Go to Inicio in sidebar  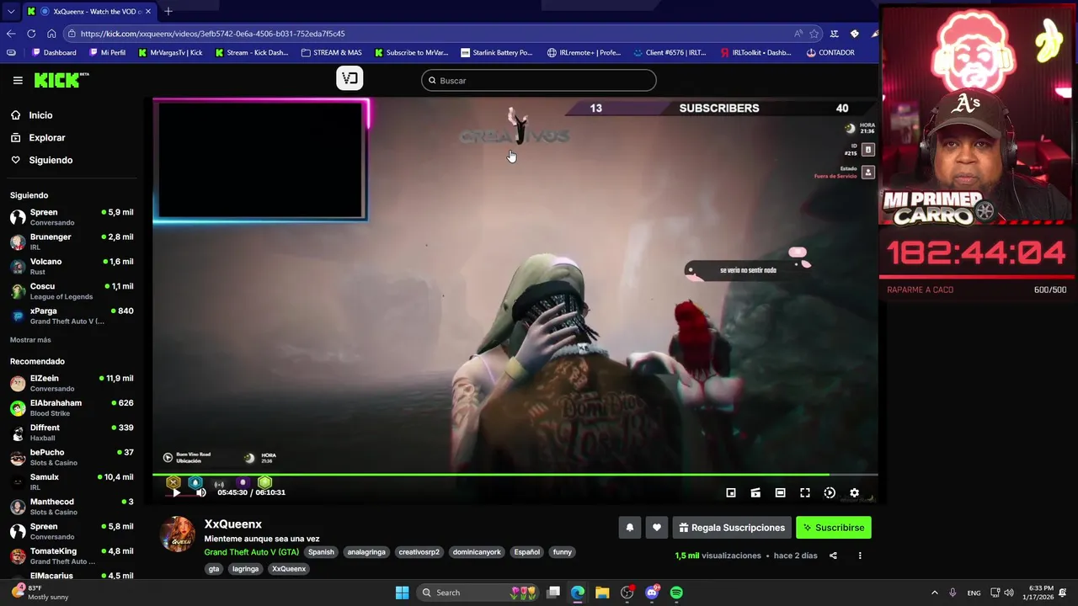click(x=40, y=115)
